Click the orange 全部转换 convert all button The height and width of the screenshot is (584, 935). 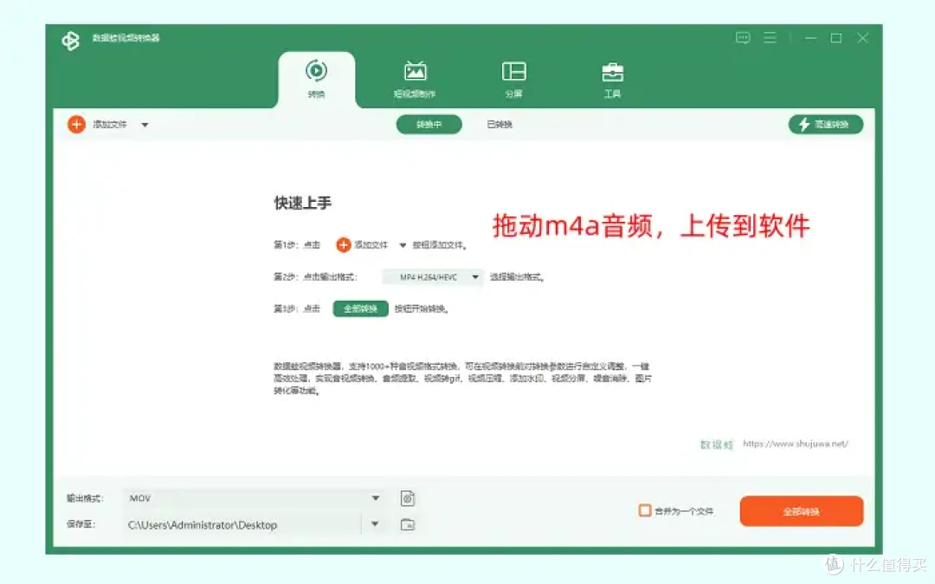801,511
